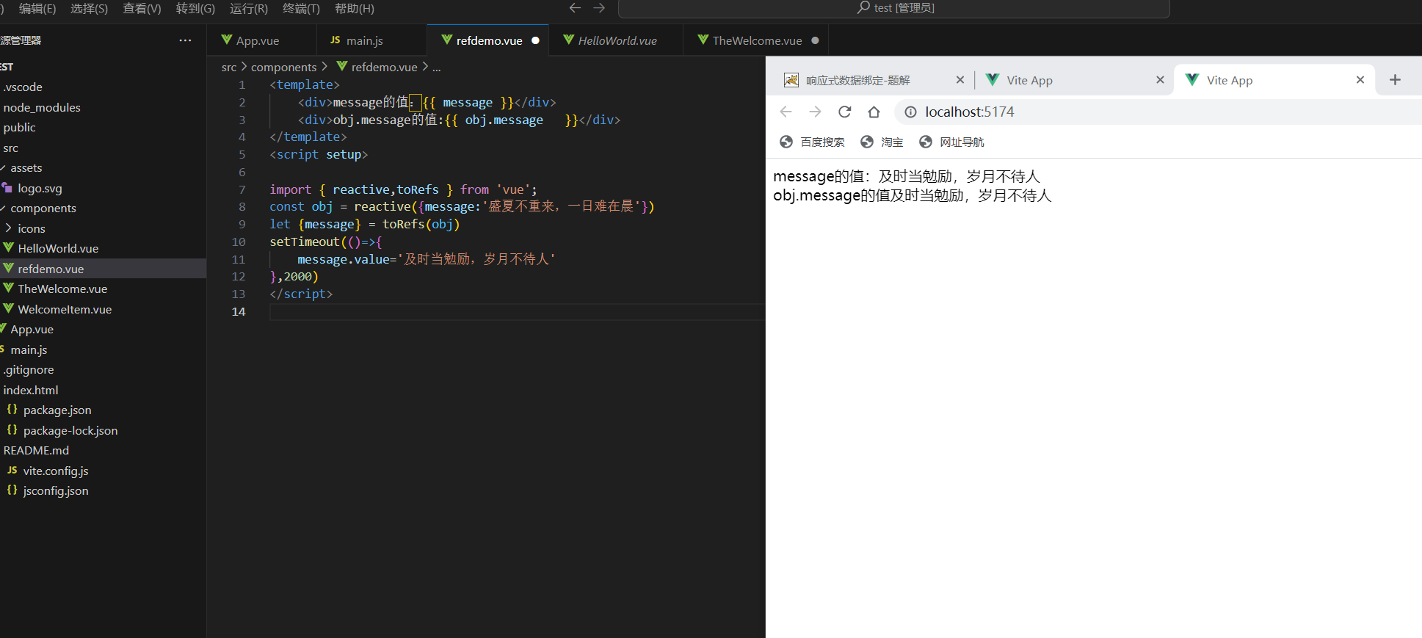Click the JS icon of main.js tab
The height and width of the screenshot is (638, 1422).
tap(335, 40)
